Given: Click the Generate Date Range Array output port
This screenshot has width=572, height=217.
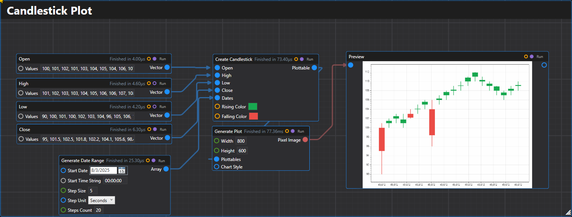Looking at the screenshot, I should (166, 169).
